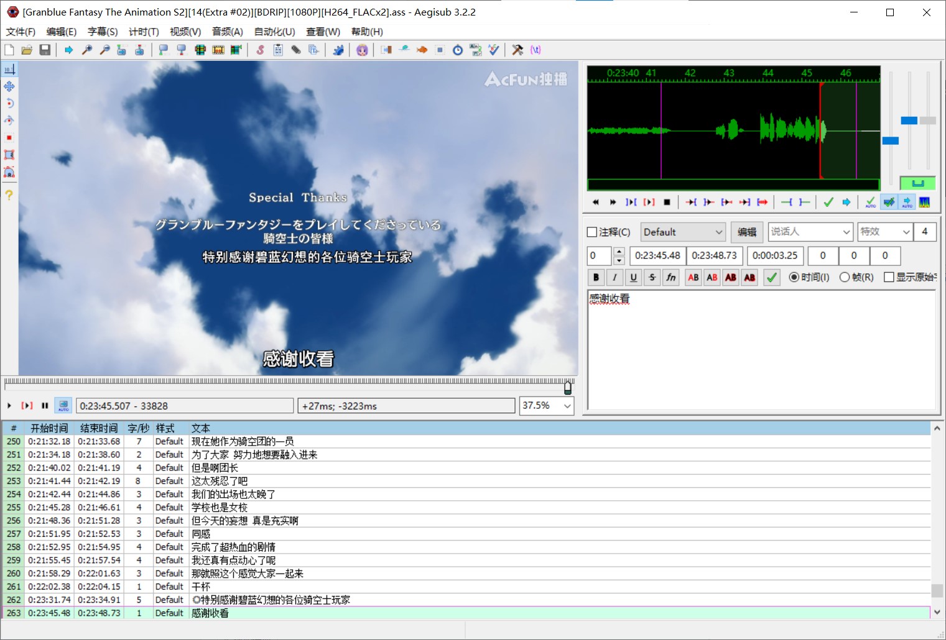Viewport: 946px width, 640px height.
Task: Select the standard crosshair video tool
Action: pos(9,69)
